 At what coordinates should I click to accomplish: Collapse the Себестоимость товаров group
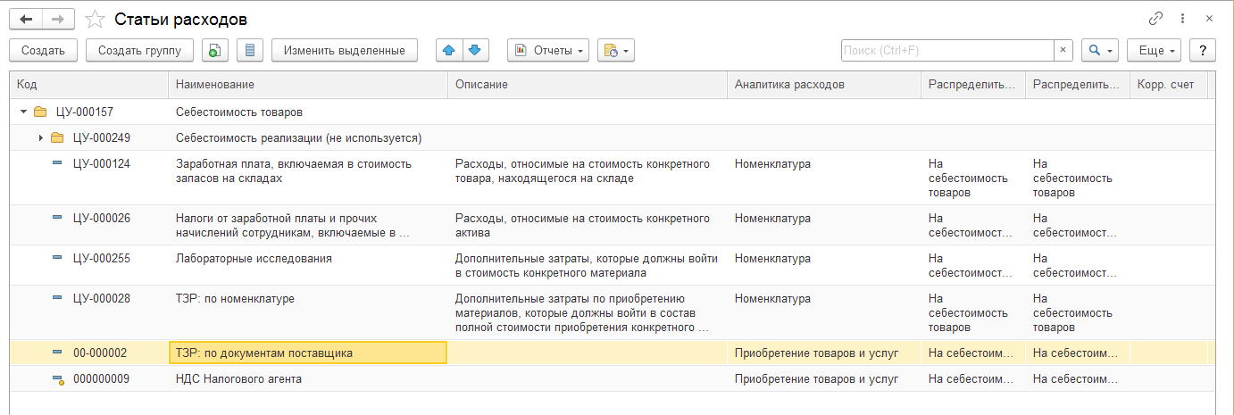point(24,112)
